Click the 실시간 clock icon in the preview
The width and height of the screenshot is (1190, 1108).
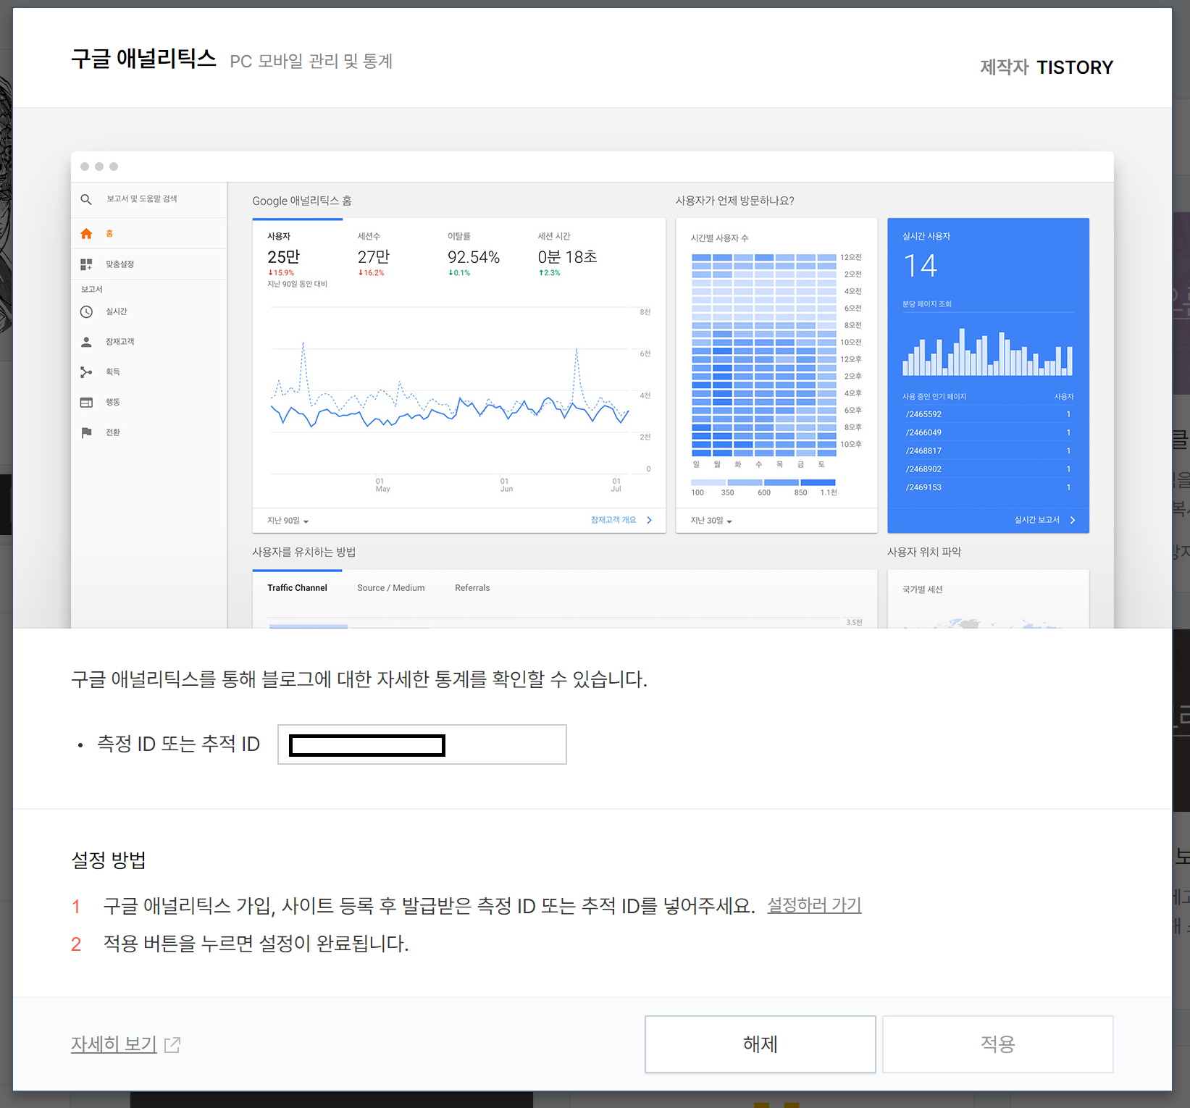(86, 311)
